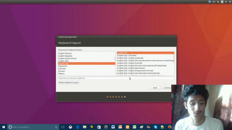Viewport: 232px width, 130px height.
Task: Open the Windows Store from the taskbar
Action: (99, 127)
